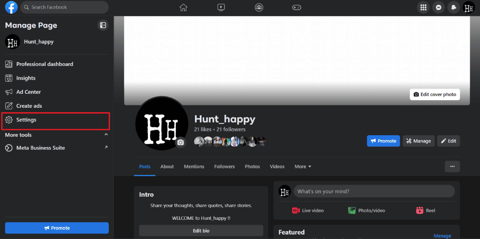Open the three-dots page options button
This screenshot has width=480, height=239.
click(x=452, y=167)
